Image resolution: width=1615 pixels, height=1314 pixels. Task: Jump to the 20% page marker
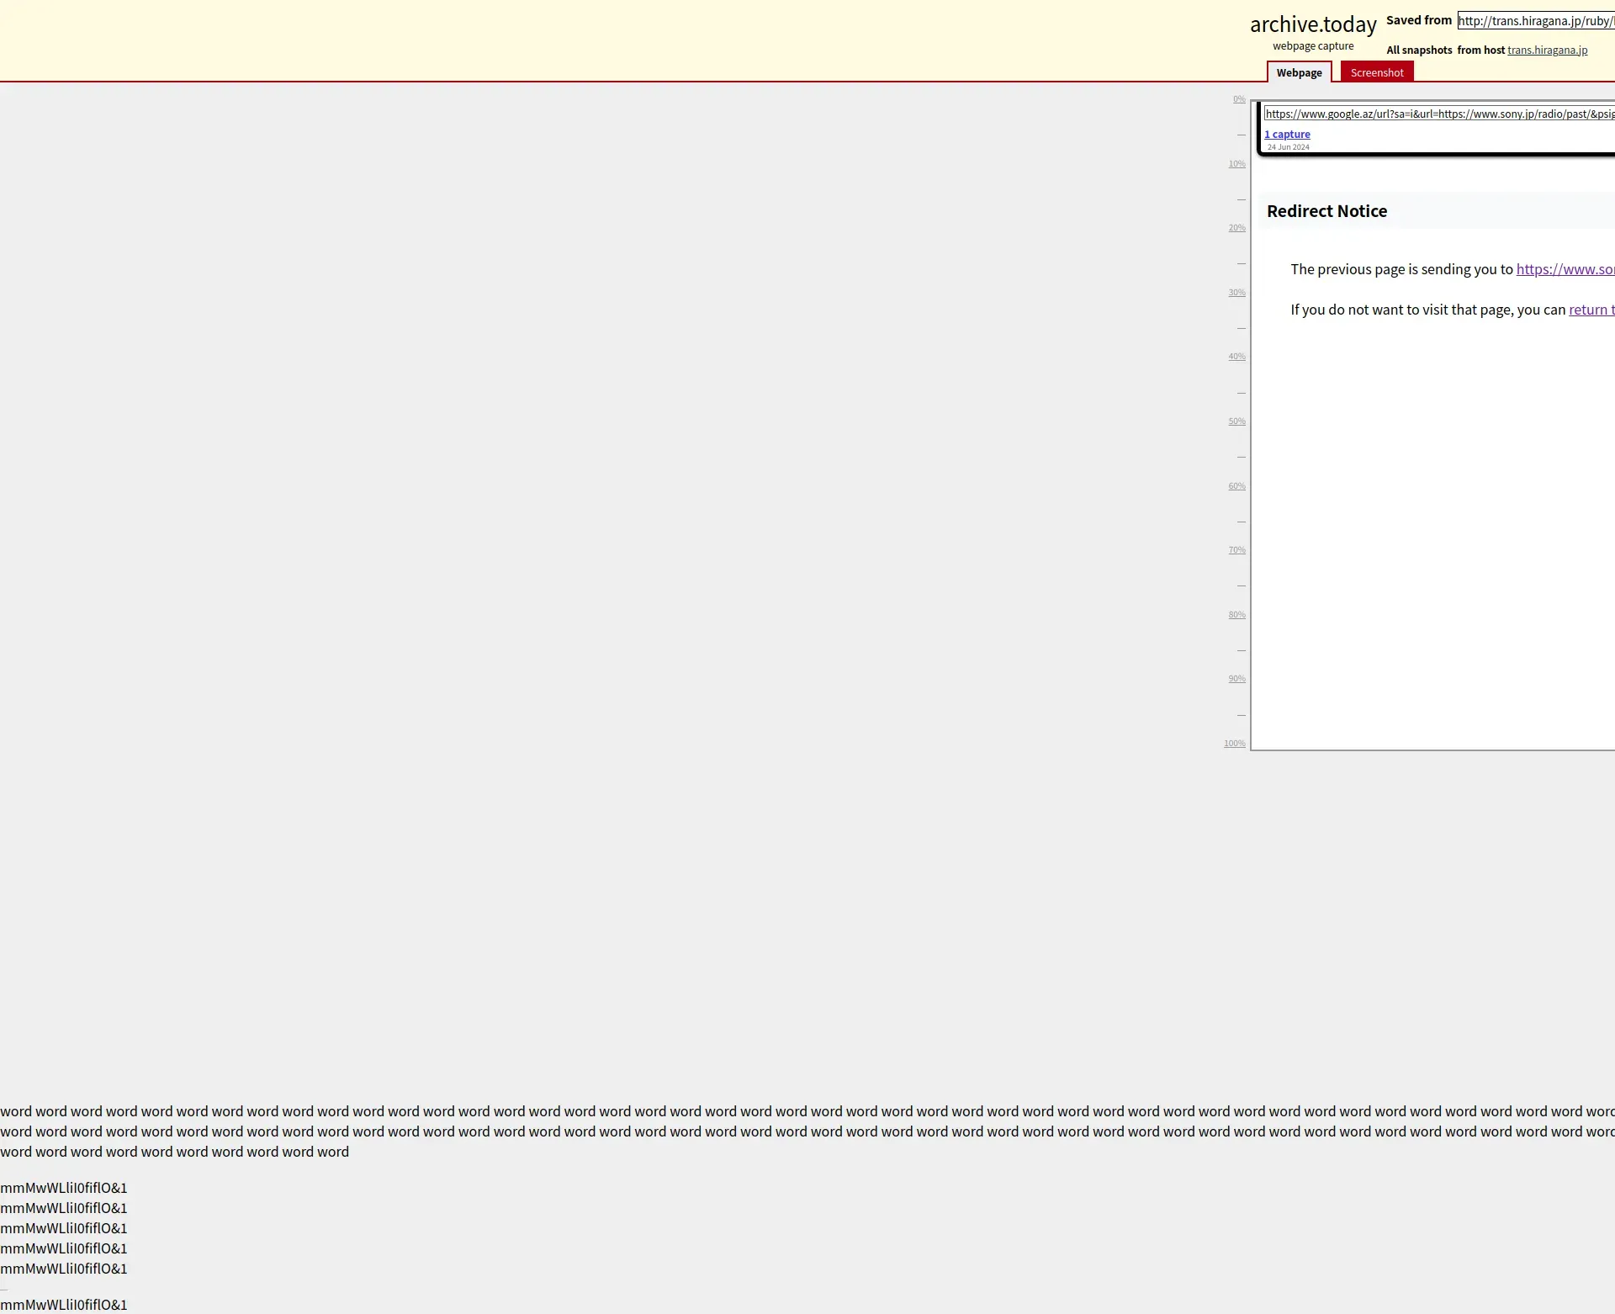[1236, 228]
